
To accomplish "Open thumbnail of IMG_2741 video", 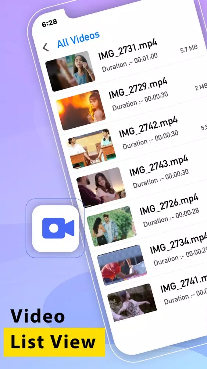I will pos(132,303).
